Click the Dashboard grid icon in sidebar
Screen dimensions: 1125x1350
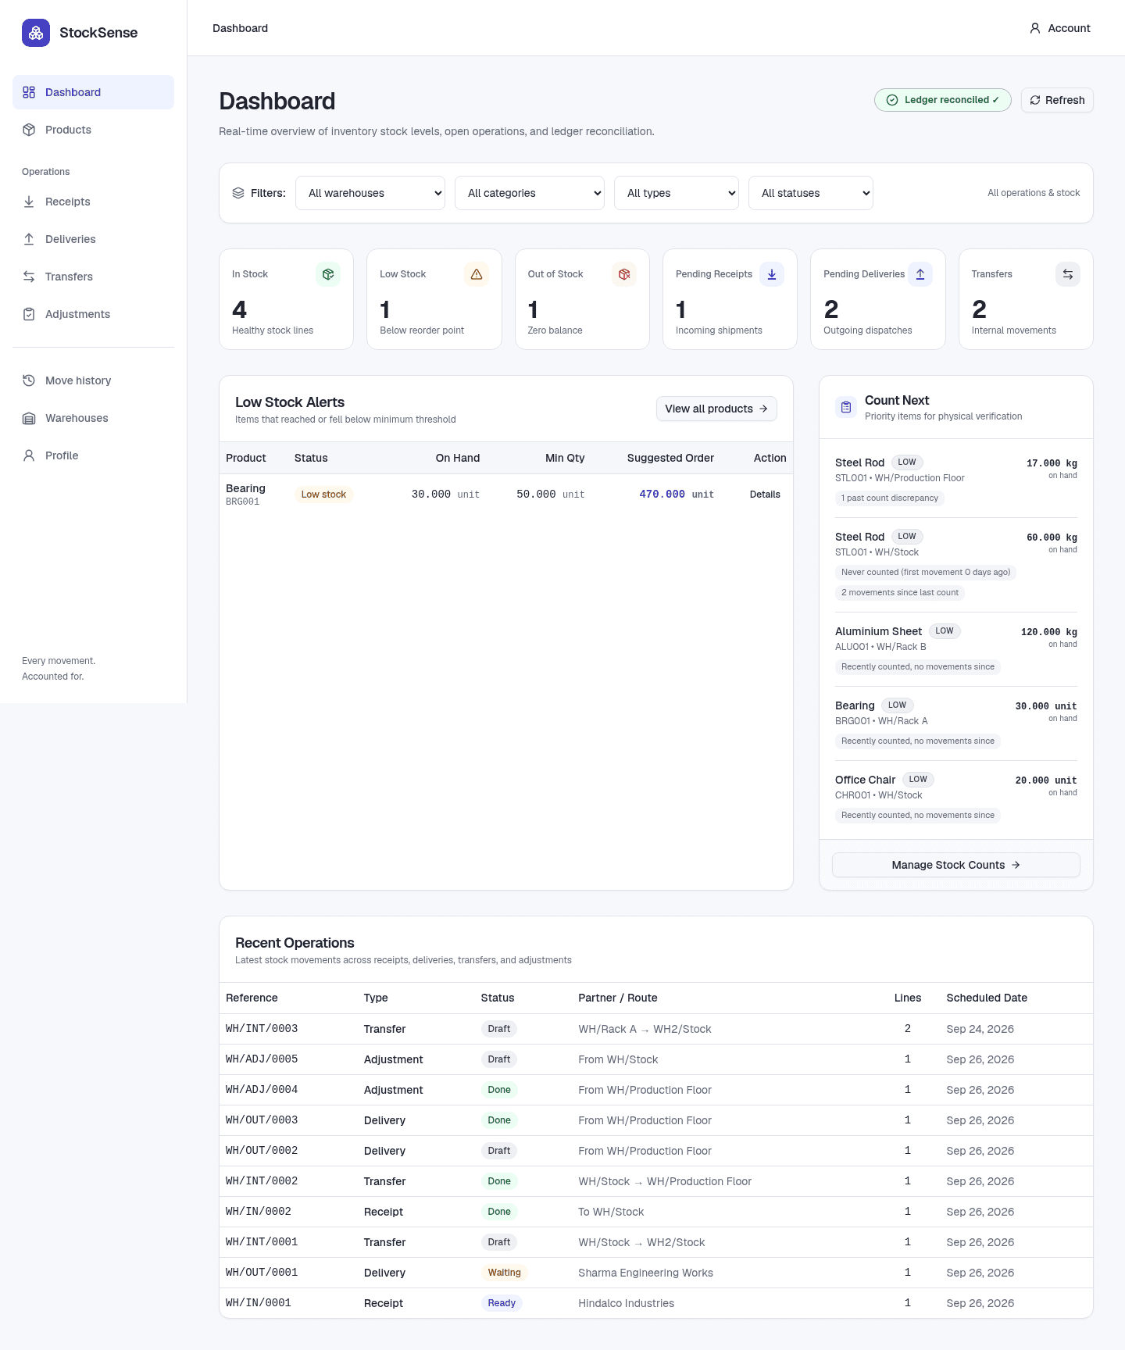point(29,92)
